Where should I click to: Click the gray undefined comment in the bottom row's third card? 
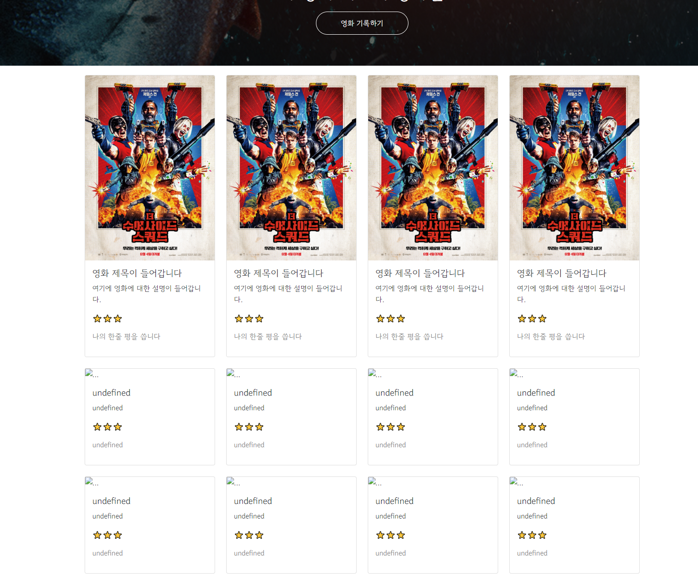point(391,553)
